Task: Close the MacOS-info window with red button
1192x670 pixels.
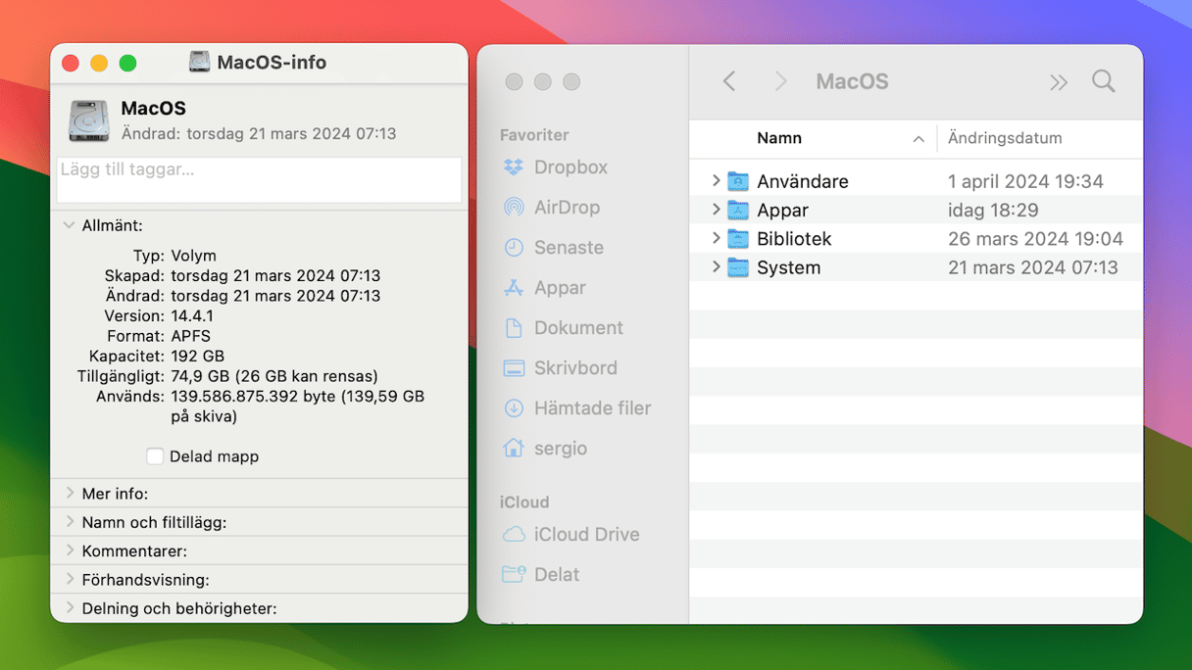Action: click(x=71, y=63)
